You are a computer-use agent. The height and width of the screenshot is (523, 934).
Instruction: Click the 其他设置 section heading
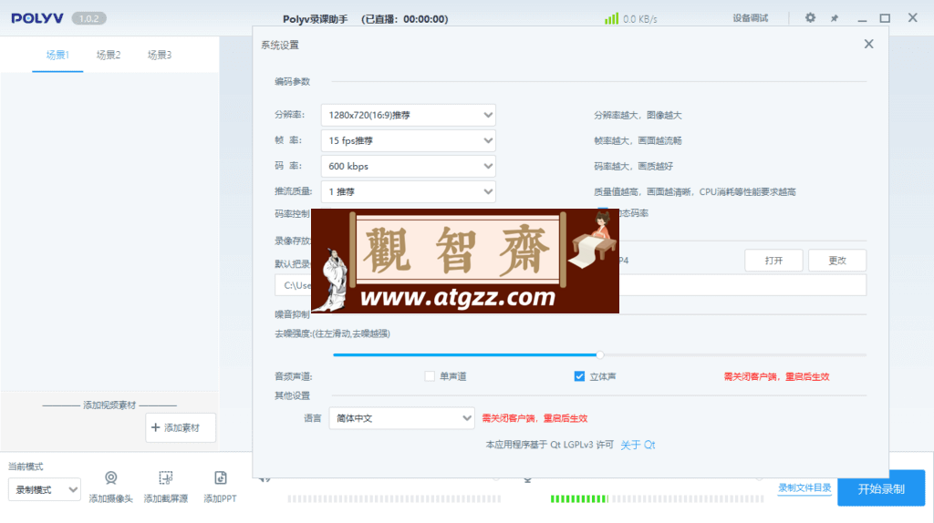click(x=293, y=395)
